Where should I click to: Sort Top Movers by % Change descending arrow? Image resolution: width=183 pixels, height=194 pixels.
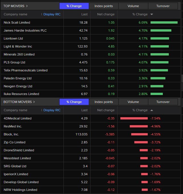pos(151,14)
